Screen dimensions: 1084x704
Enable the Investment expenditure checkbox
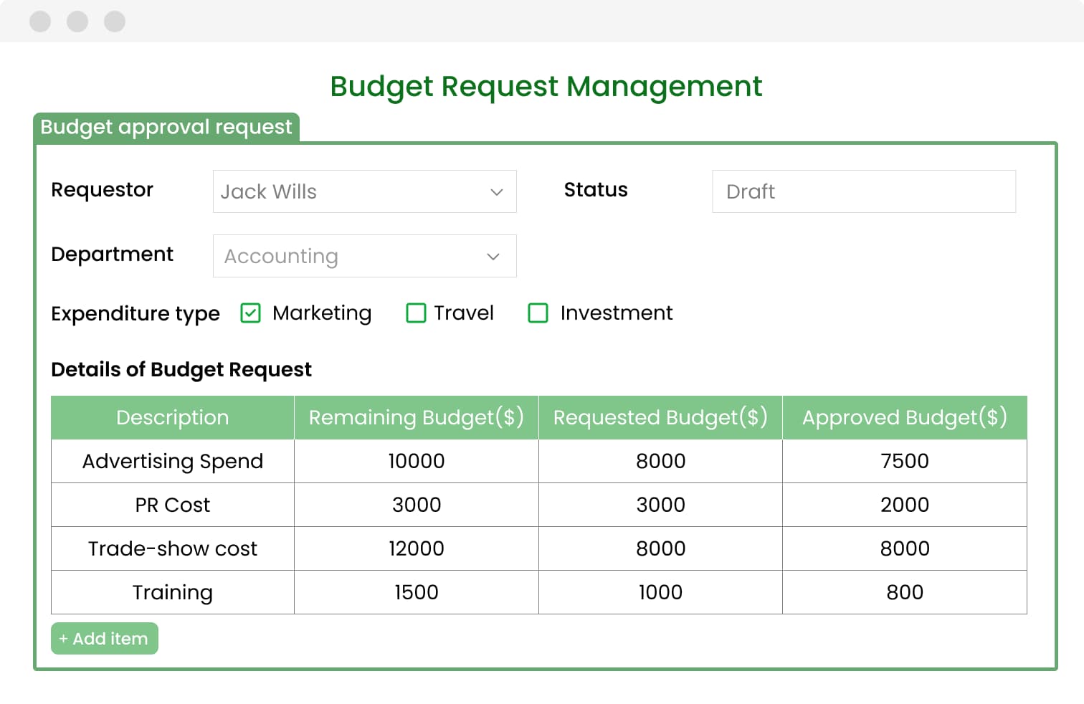coord(538,313)
